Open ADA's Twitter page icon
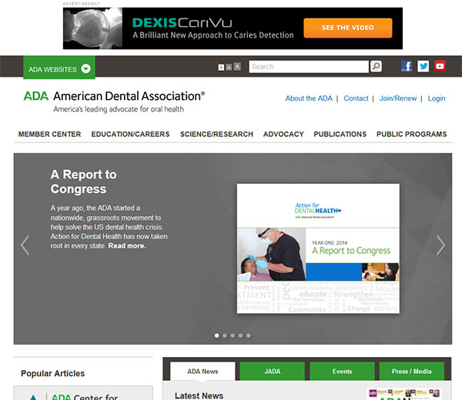The width and height of the screenshot is (462, 400). tap(423, 66)
